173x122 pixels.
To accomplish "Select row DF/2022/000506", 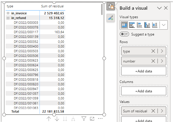I will 26,56.
